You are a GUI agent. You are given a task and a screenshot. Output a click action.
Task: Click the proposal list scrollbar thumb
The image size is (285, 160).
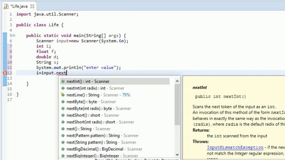[x=177, y=105]
